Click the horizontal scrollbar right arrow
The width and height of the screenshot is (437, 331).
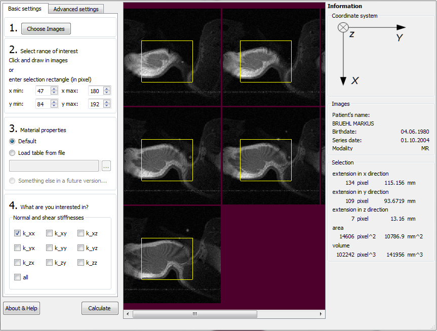coord(321,314)
